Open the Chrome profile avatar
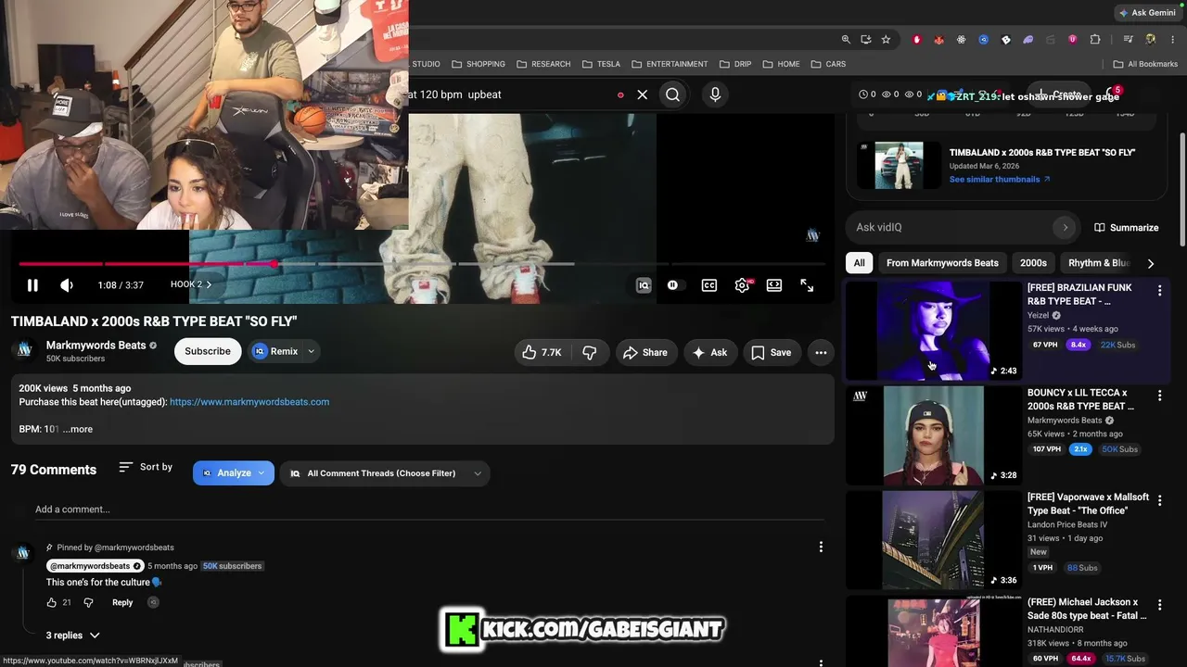Image resolution: width=1187 pixels, height=667 pixels. pyautogui.click(x=1151, y=40)
